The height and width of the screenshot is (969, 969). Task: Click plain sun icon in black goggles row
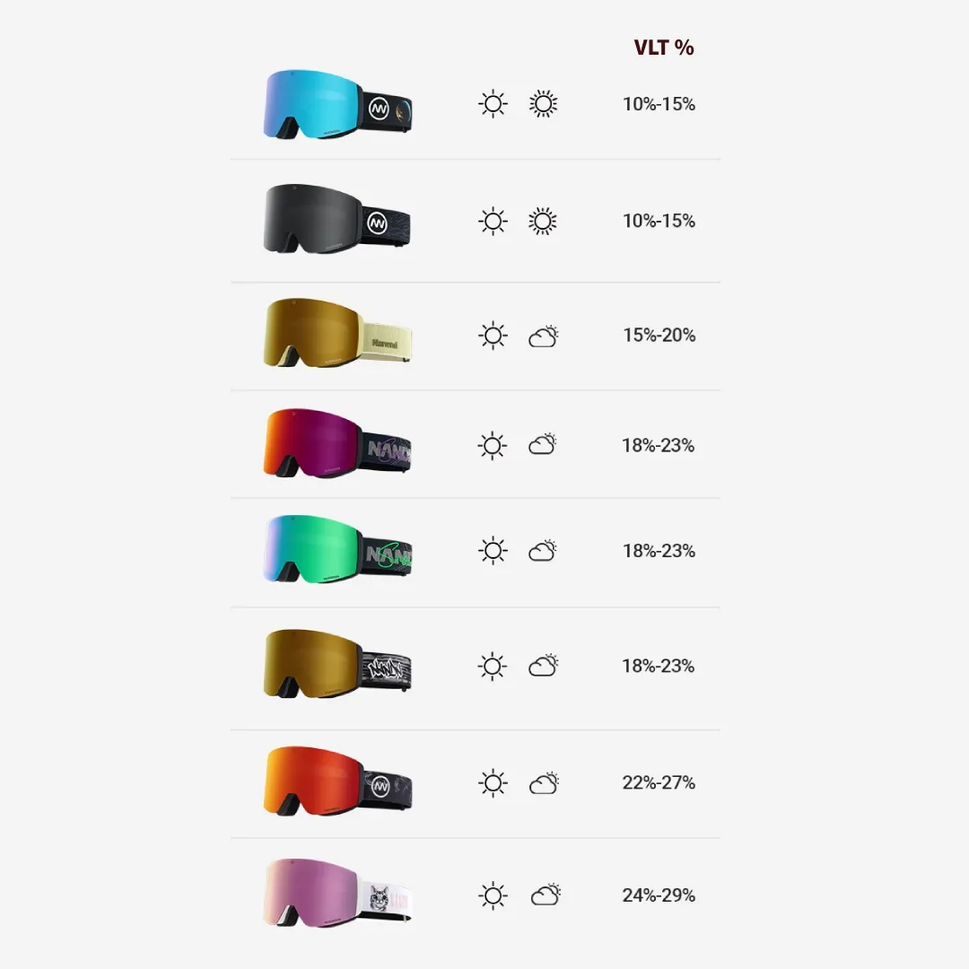coord(493,222)
